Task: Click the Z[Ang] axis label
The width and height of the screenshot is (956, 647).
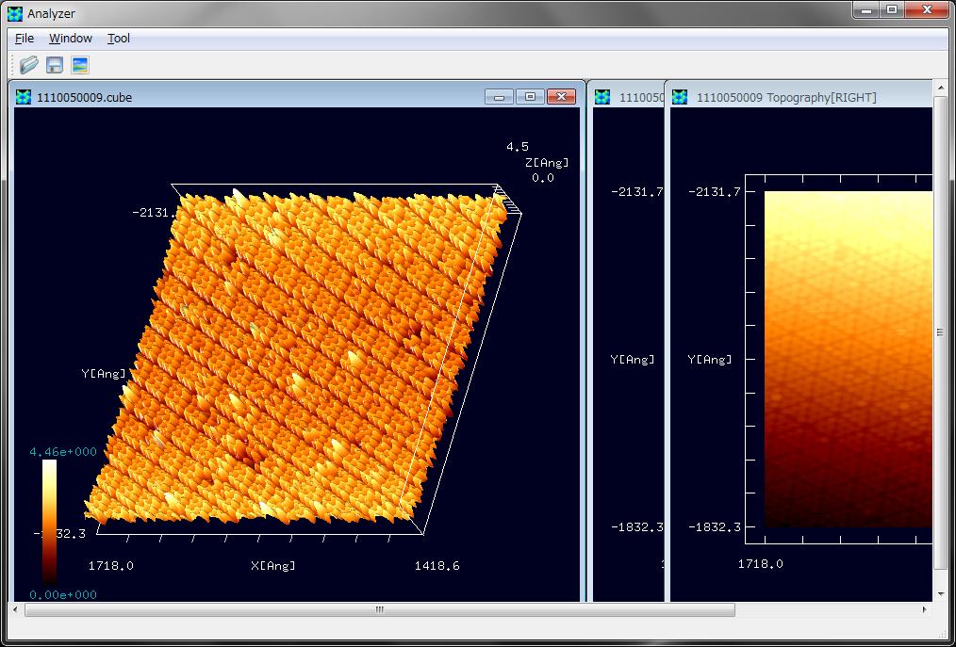Action: (546, 163)
